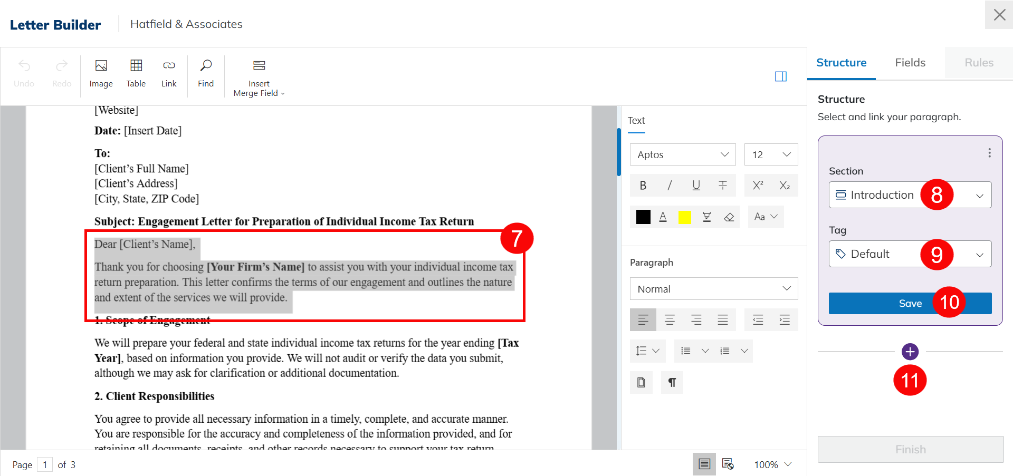Open the Insert Merge Field menu
The height and width of the screenshot is (476, 1013).
(259, 78)
